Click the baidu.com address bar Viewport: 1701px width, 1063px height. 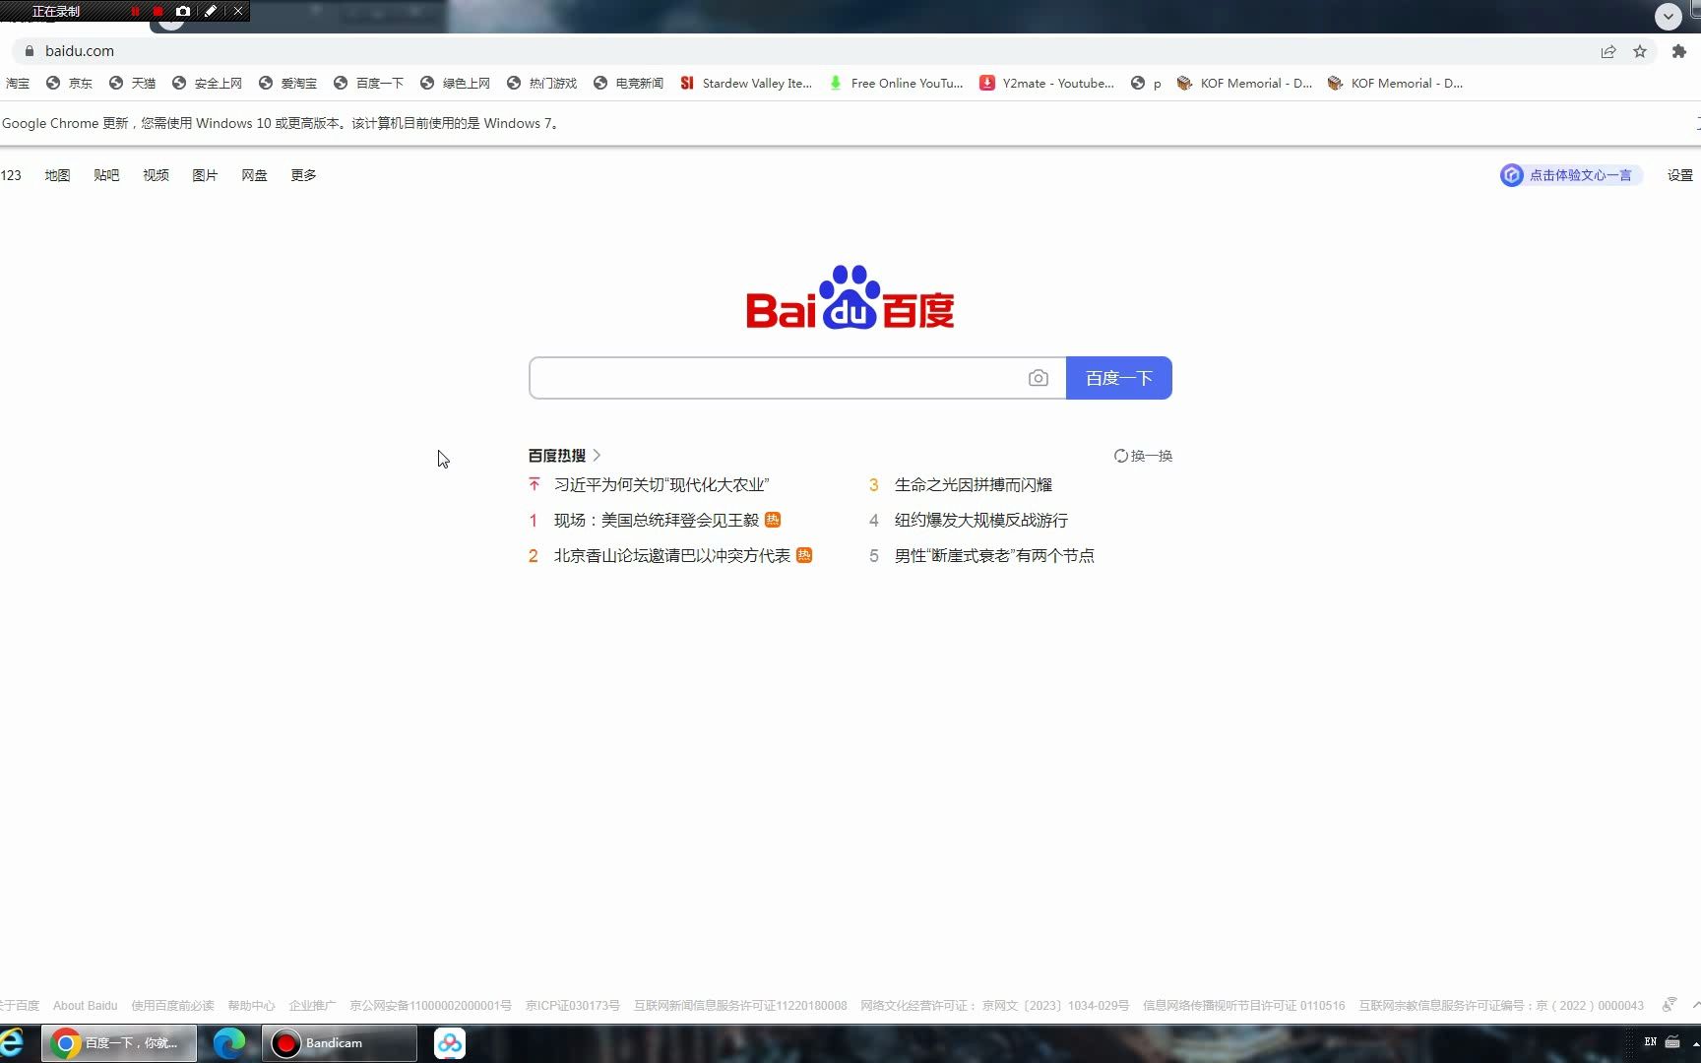click(807, 51)
